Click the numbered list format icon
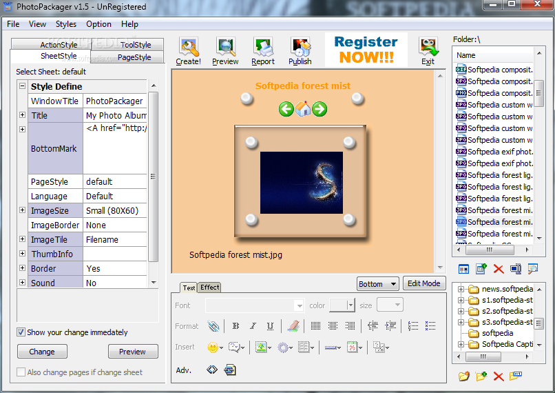 (413, 325)
